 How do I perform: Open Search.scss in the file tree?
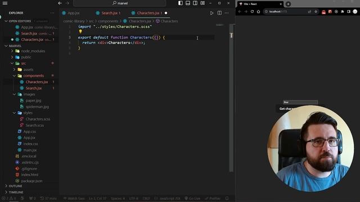(x=35, y=125)
